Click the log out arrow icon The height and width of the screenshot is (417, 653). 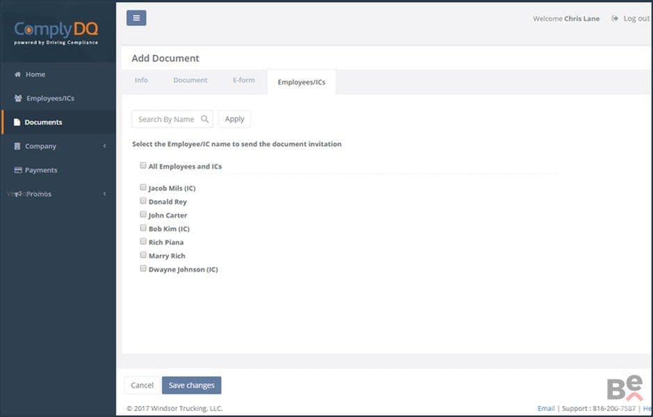coord(615,18)
